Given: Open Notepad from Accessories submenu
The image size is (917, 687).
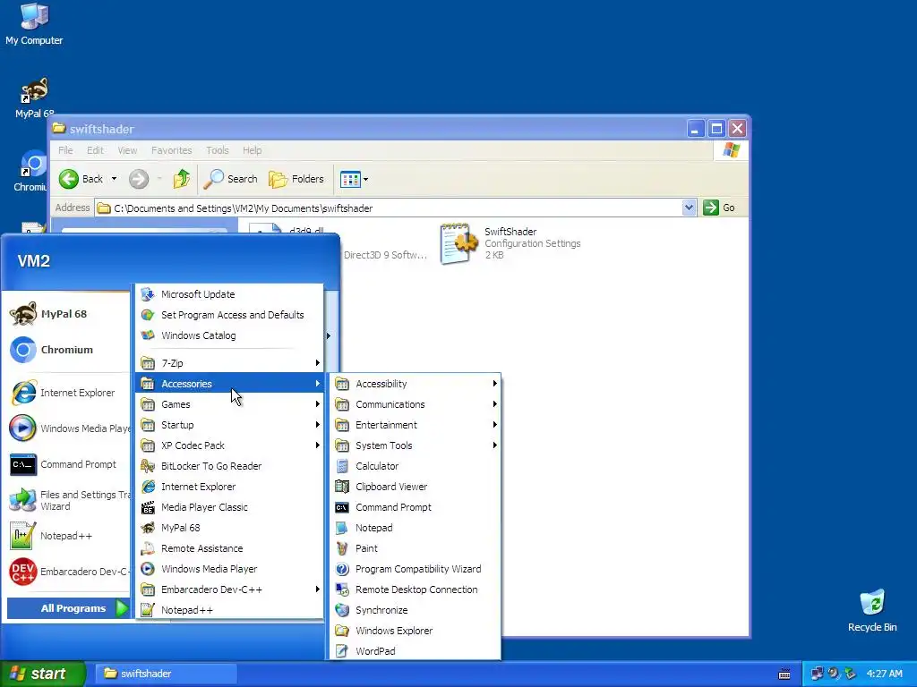Looking at the screenshot, I should [416, 528].
